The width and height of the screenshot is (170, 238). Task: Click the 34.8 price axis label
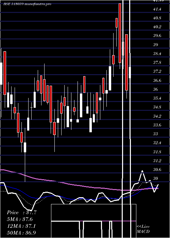pos(157,107)
